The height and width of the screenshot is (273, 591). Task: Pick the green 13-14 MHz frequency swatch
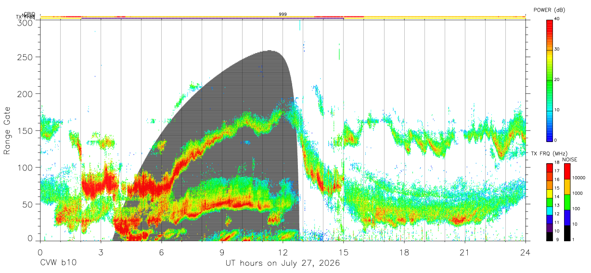click(550, 202)
